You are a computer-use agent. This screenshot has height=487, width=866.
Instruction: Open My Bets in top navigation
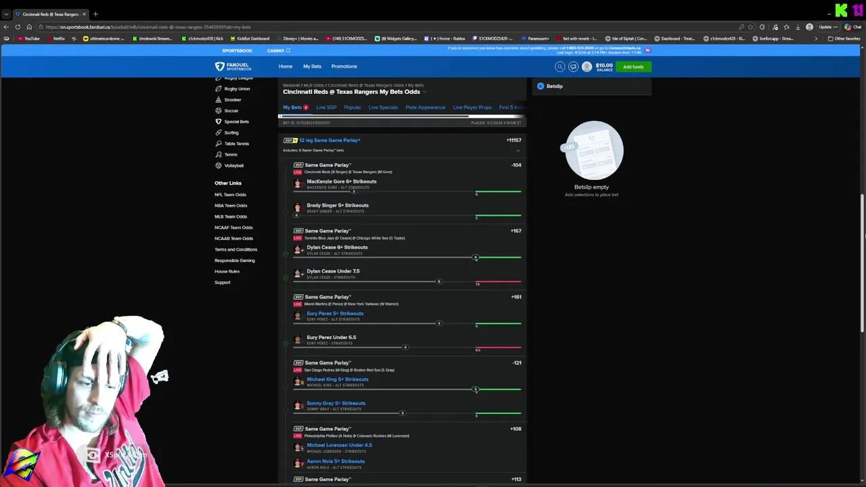click(312, 66)
